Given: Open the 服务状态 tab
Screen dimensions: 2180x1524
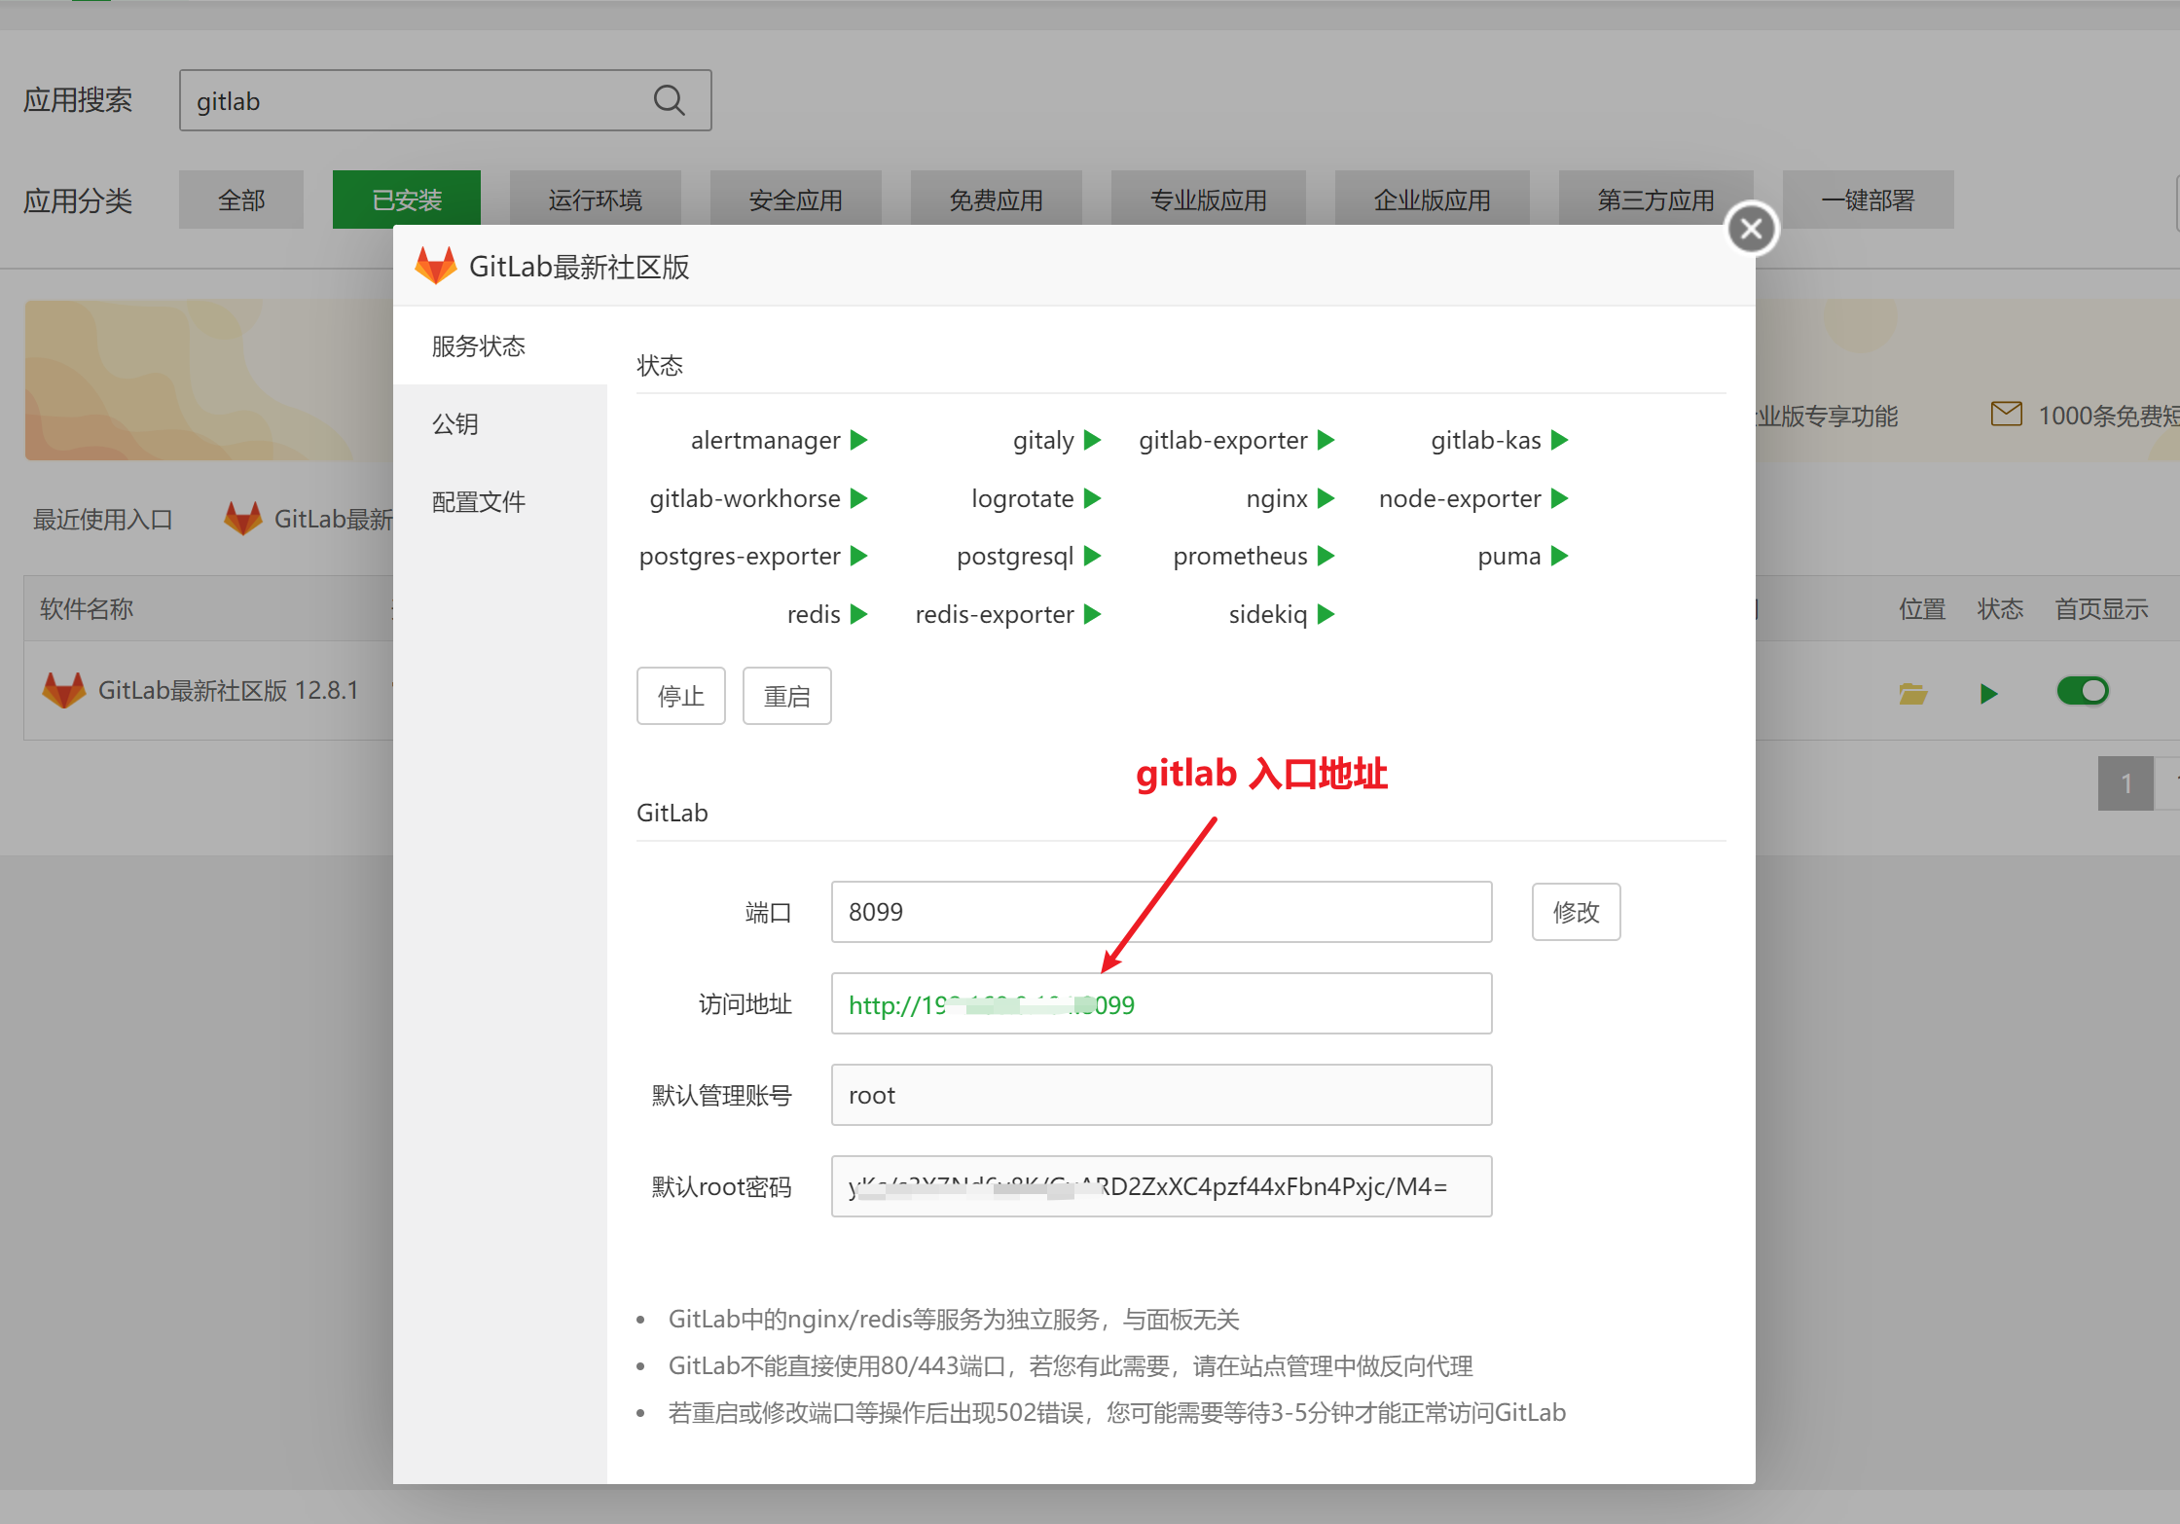Looking at the screenshot, I should click(x=500, y=346).
